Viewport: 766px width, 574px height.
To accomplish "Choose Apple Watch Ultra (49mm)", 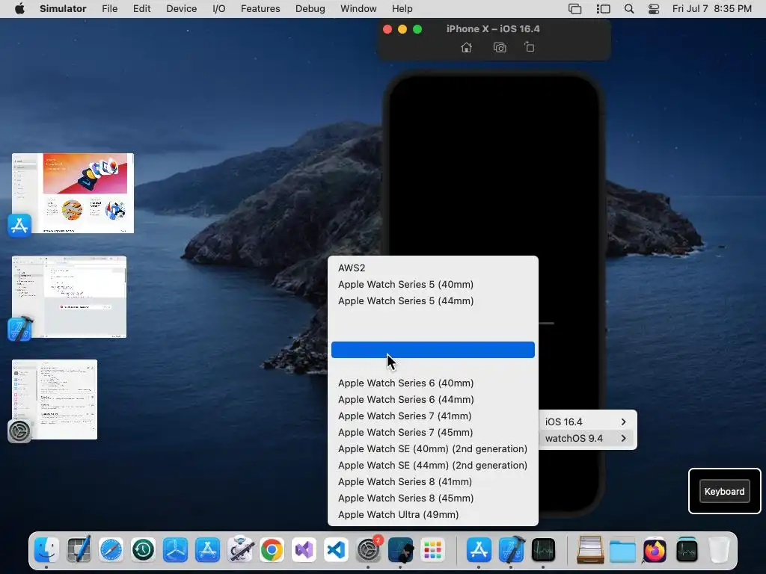I will pos(433,514).
